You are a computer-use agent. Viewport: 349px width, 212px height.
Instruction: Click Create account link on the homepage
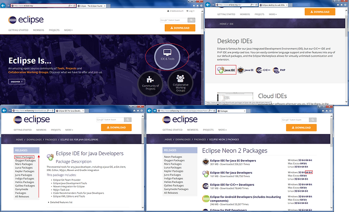[x=175, y=11]
